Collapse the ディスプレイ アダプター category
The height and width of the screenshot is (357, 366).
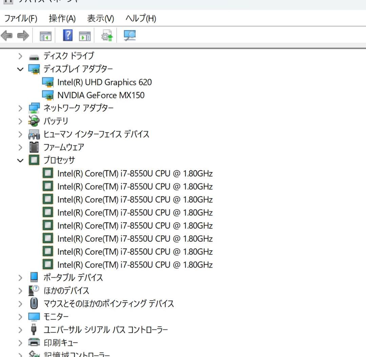19,69
